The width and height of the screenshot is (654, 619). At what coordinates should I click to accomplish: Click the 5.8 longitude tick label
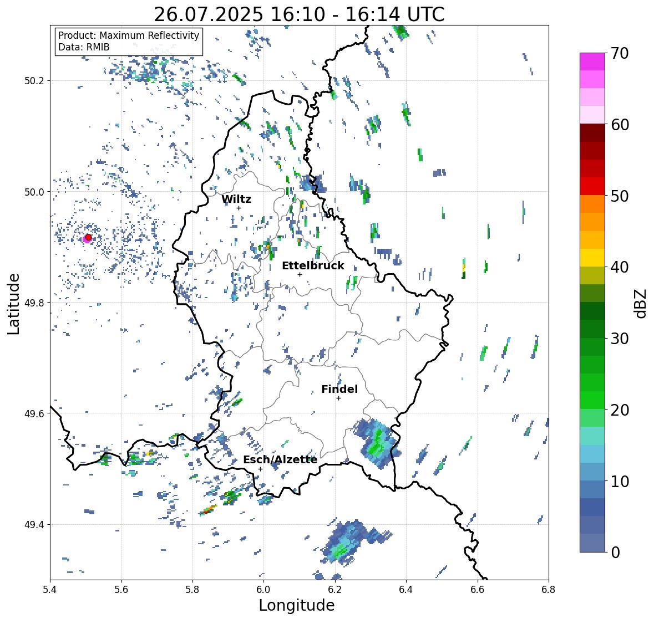(x=192, y=590)
